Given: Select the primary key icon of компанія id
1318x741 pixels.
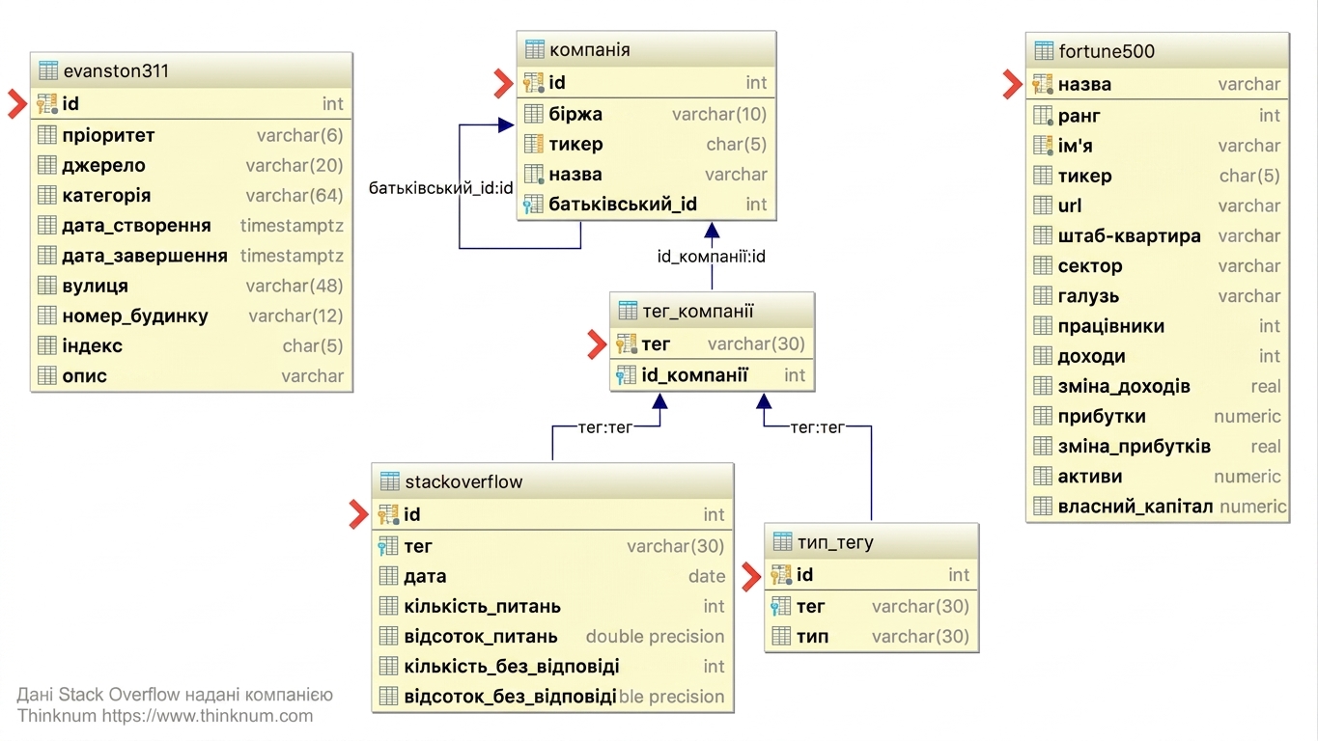Looking at the screenshot, I should 534,83.
